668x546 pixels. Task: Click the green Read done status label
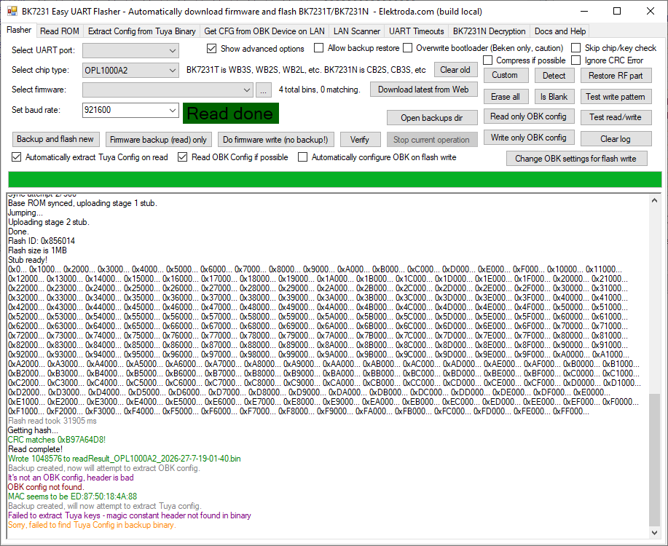click(x=230, y=114)
